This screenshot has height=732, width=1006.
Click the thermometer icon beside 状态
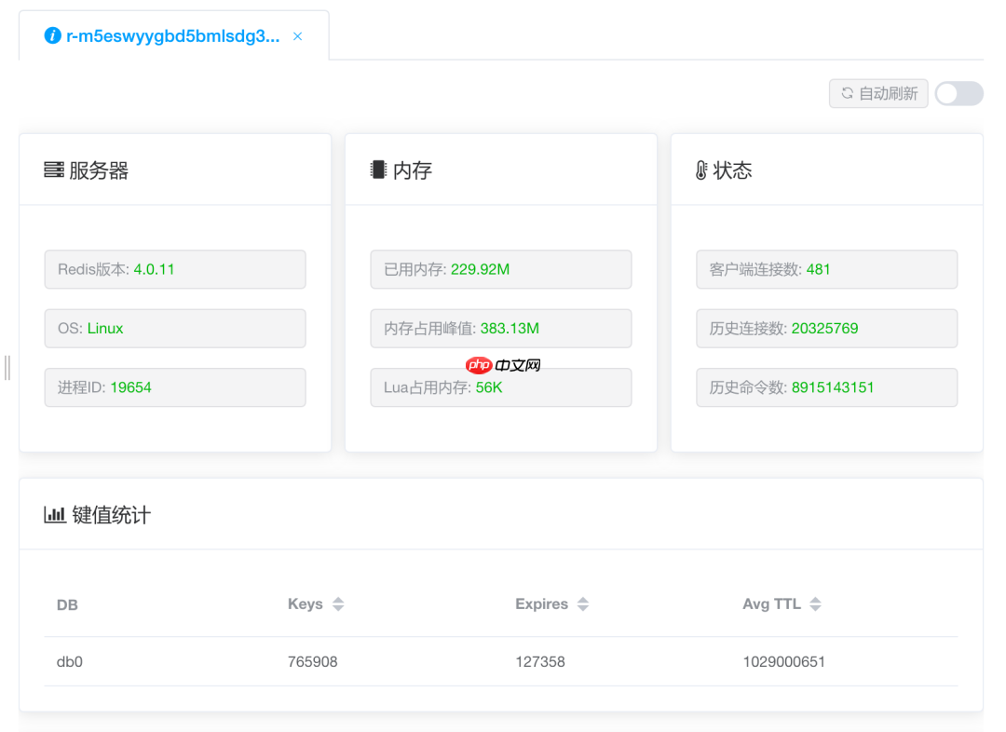703,169
